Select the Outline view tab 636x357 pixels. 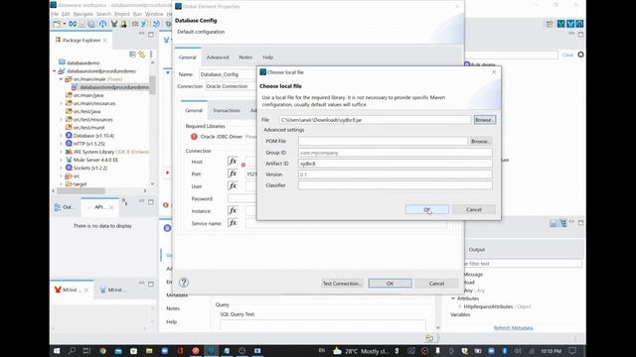click(x=64, y=207)
